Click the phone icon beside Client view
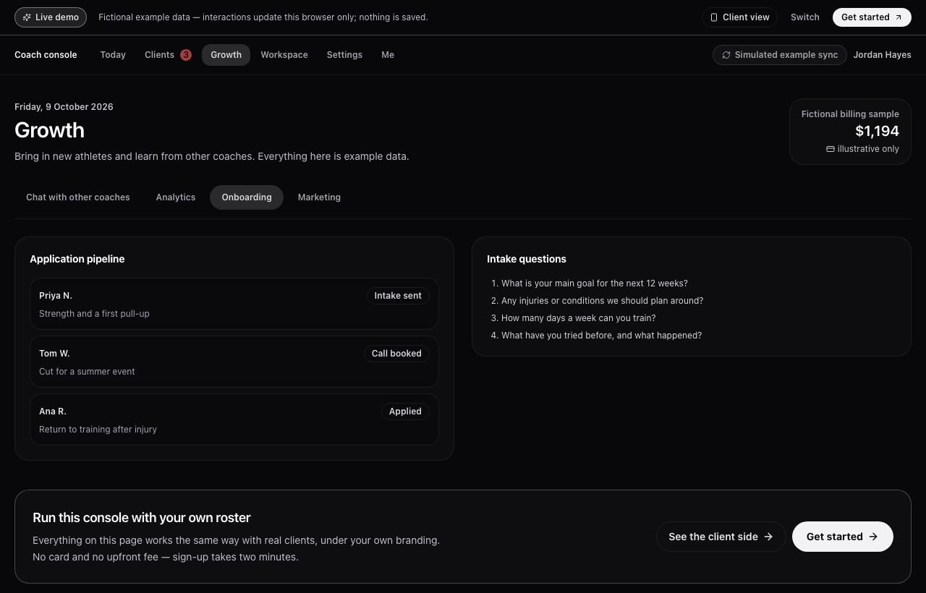The width and height of the screenshot is (926, 593). coord(714,17)
